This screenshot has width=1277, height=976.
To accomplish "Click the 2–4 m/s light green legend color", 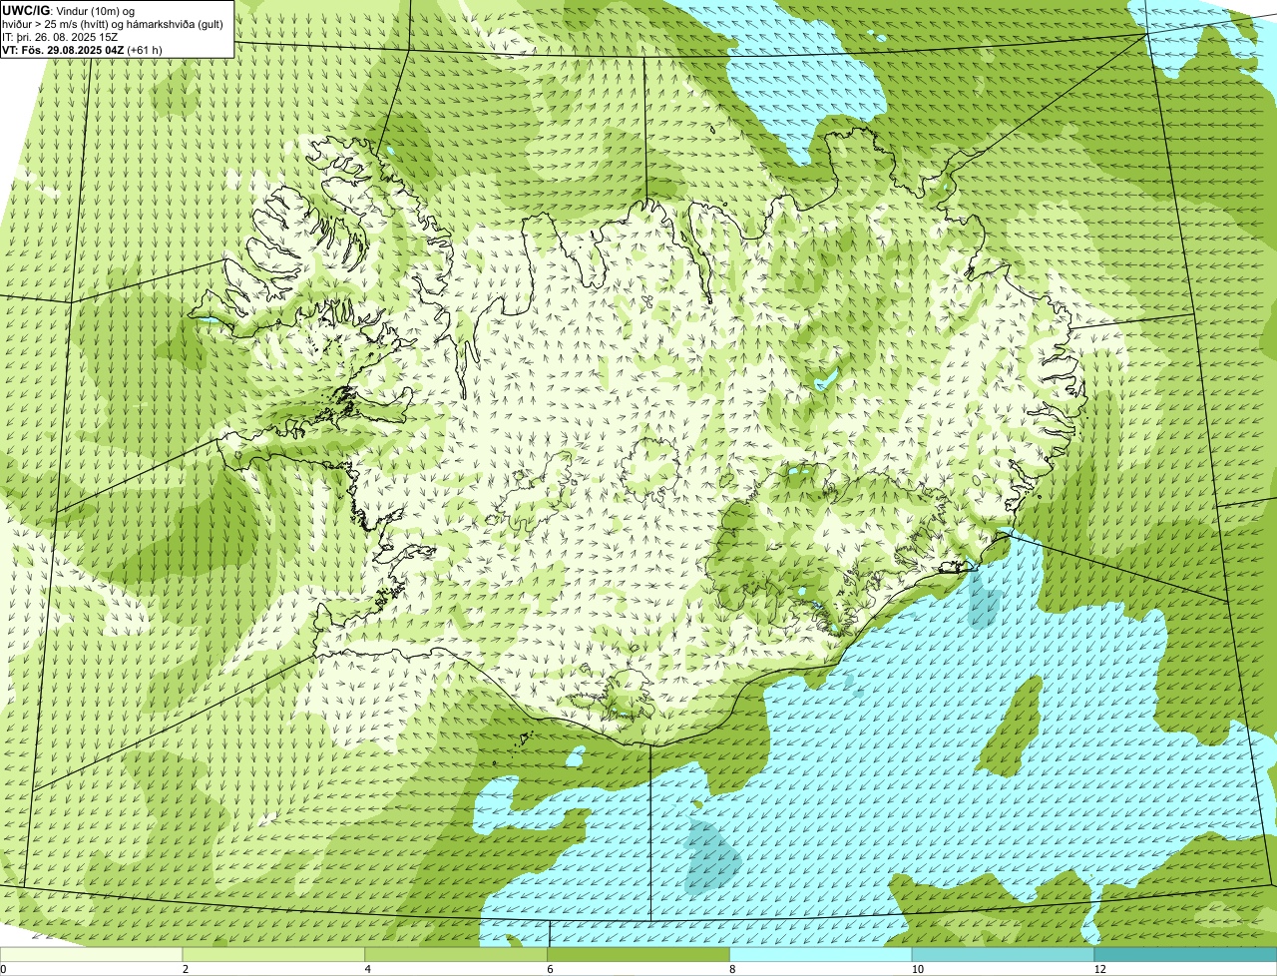I will click(x=274, y=955).
